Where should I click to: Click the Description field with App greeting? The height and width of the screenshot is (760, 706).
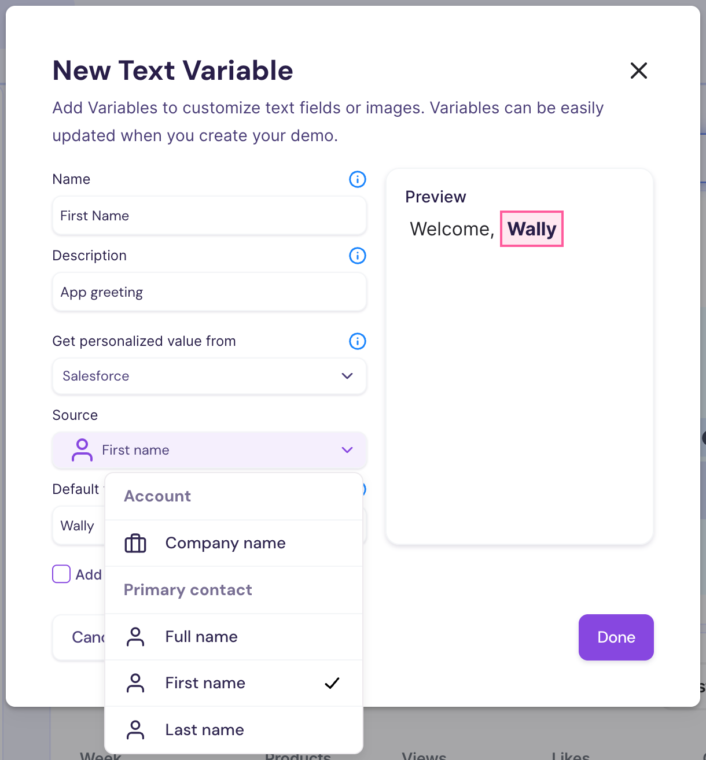(x=209, y=293)
